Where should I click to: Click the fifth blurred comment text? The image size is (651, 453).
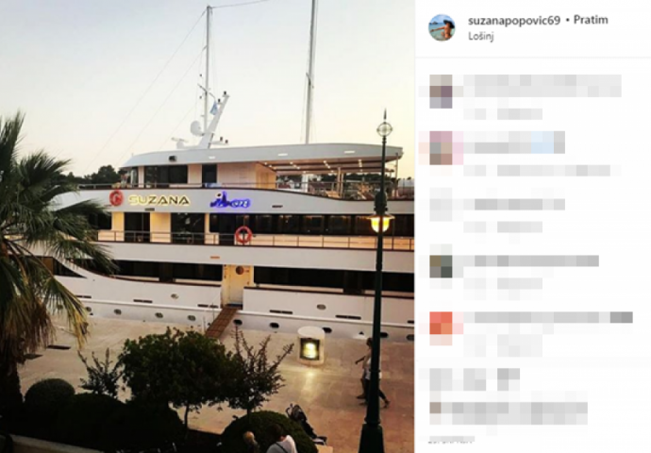tap(548, 317)
